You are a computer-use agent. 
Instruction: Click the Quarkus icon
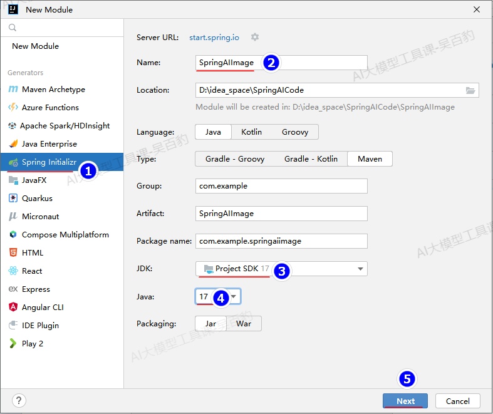[13, 199]
